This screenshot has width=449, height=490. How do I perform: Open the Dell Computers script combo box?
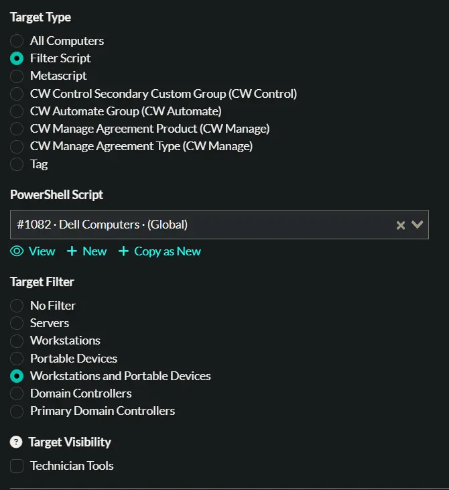219,225
